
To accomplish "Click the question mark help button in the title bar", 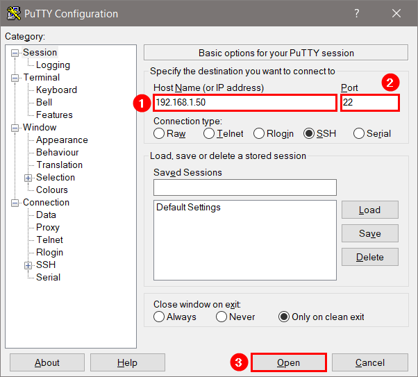I will 357,13.
